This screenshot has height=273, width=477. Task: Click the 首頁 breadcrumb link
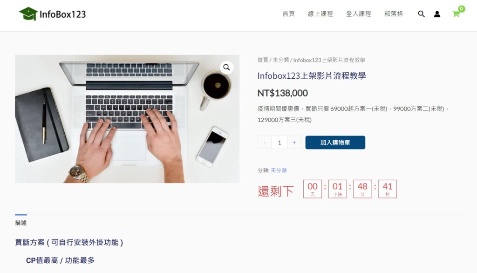pos(263,60)
